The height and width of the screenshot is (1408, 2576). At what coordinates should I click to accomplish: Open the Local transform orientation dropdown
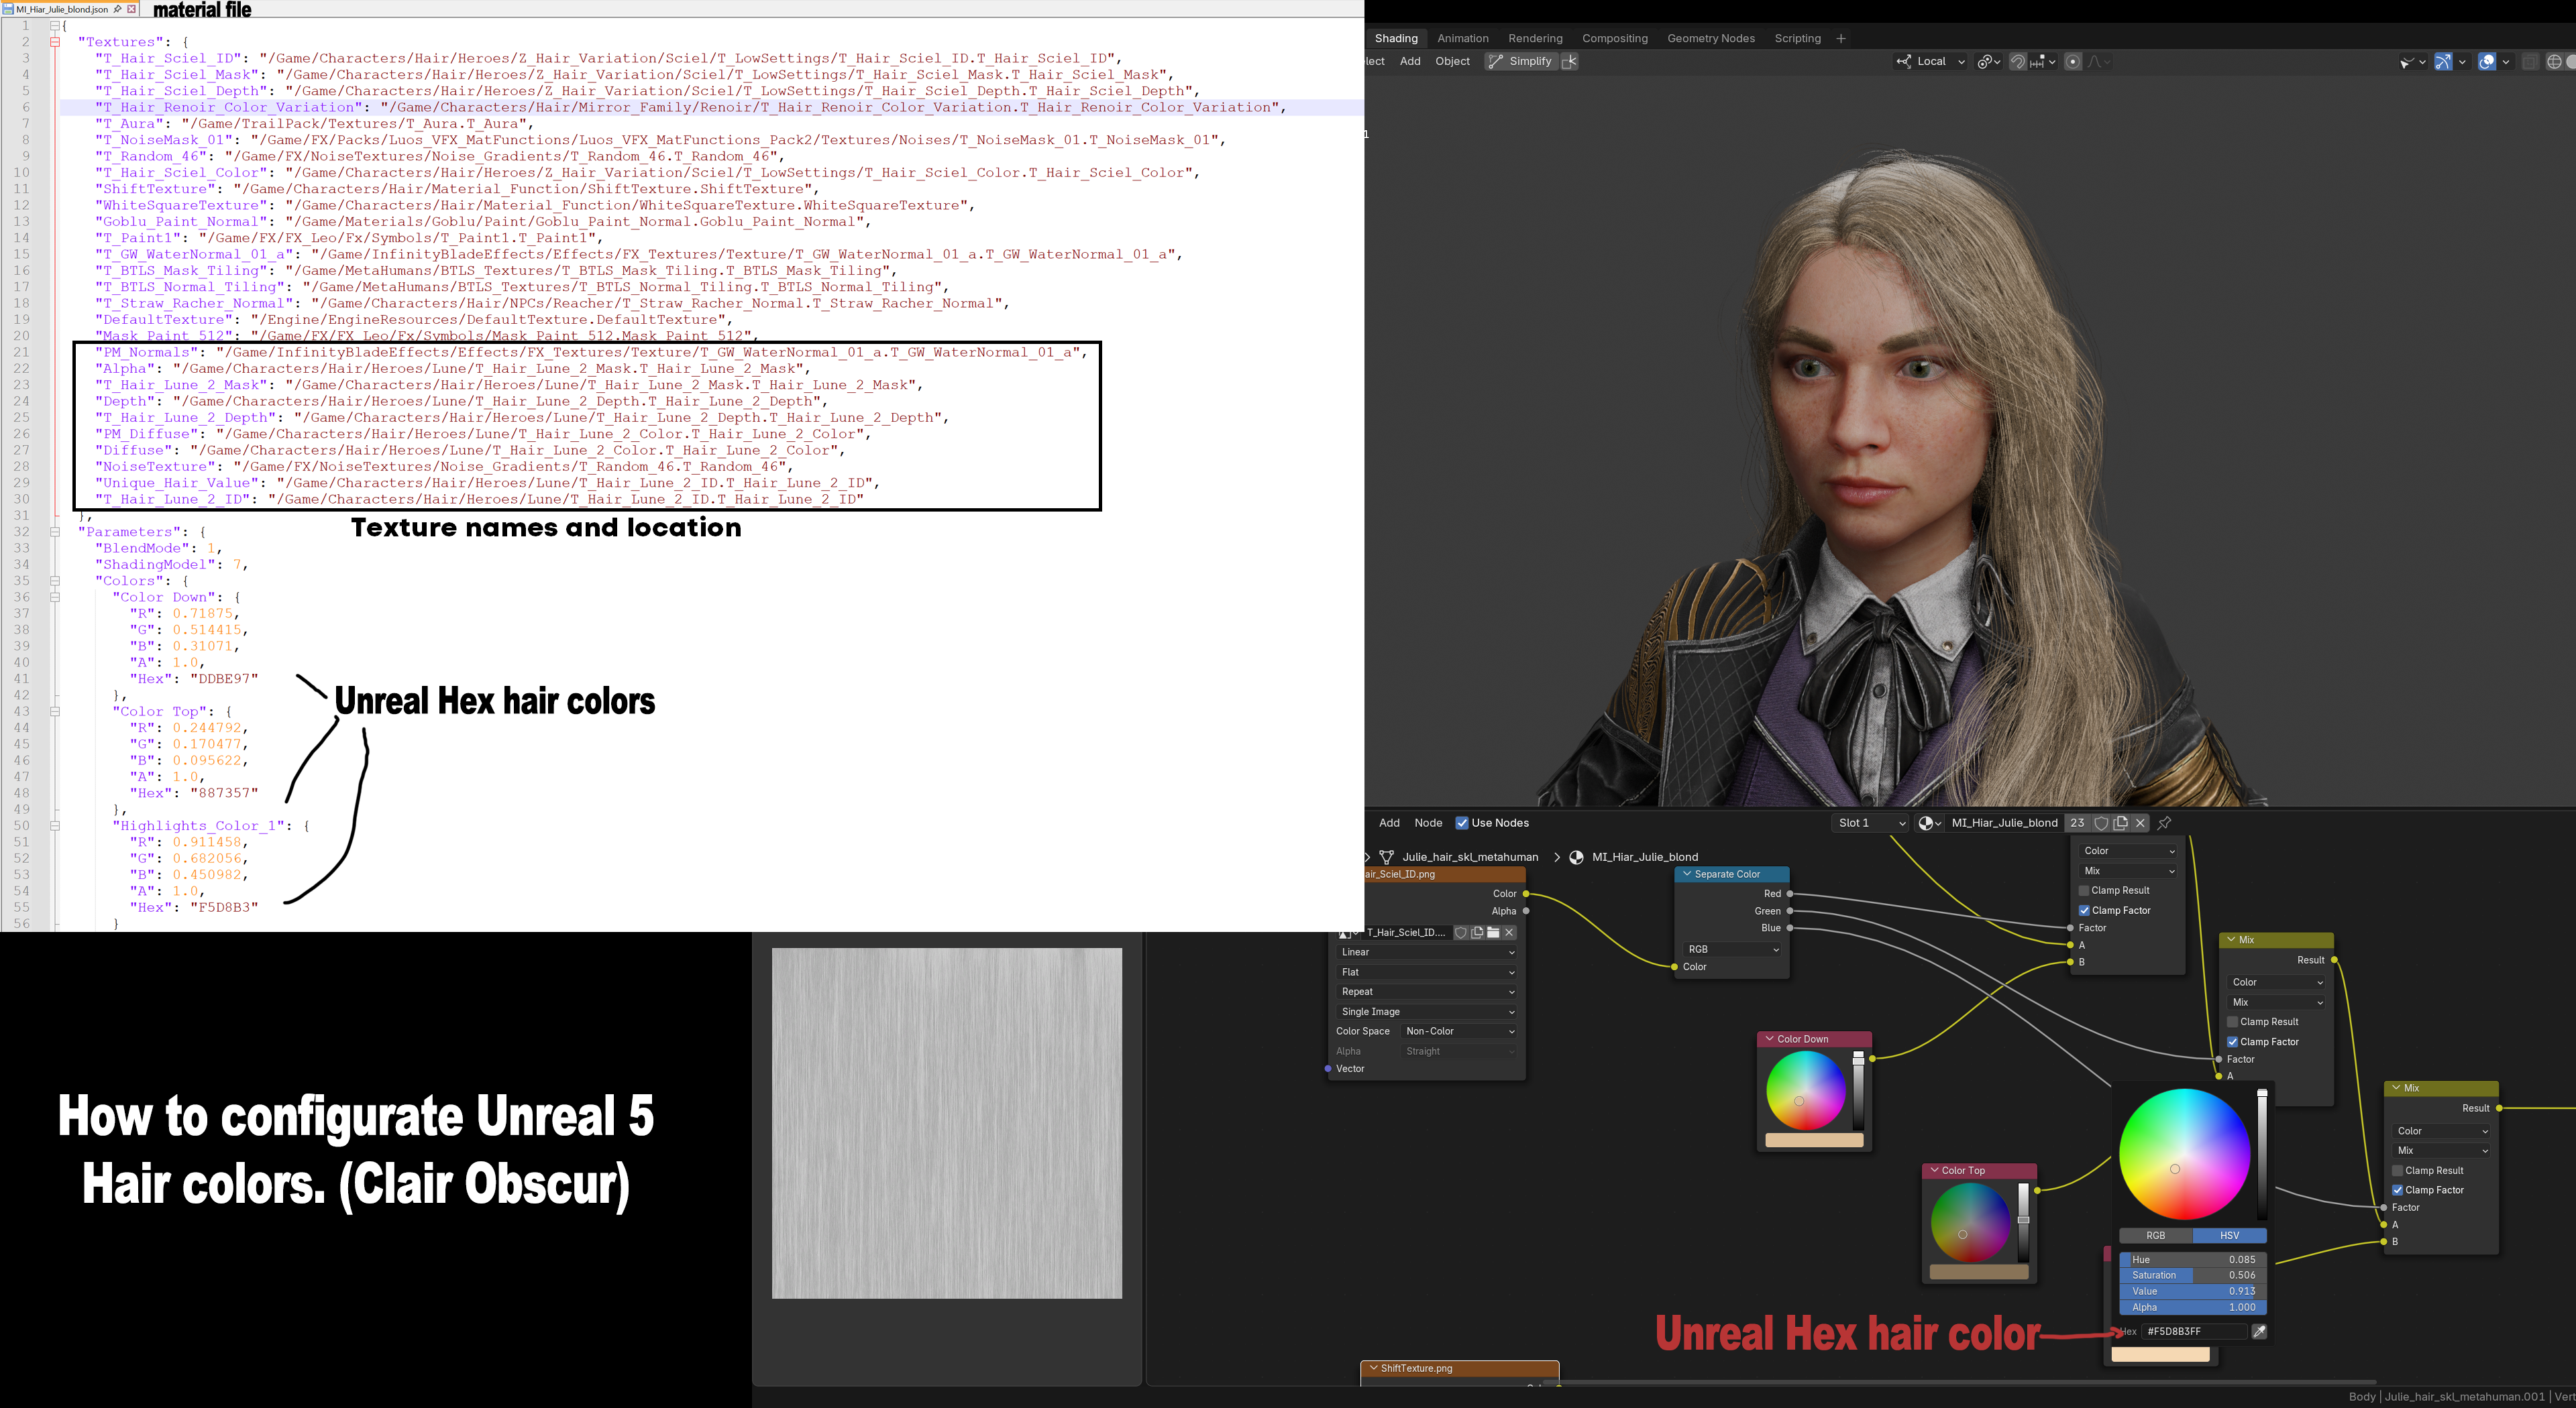tap(1931, 62)
